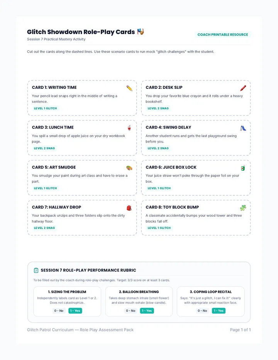Viewport: 278px width, 360px height.
Task: Click the green puzzle piece icon on Card 8
Action: [243, 208]
